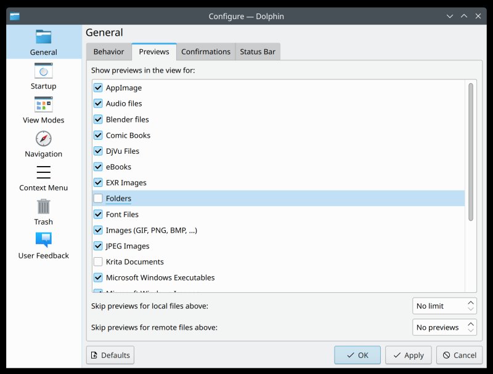This screenshot has width=493, height=374.
Task: Click the Apply button
Action: (408, 355)
